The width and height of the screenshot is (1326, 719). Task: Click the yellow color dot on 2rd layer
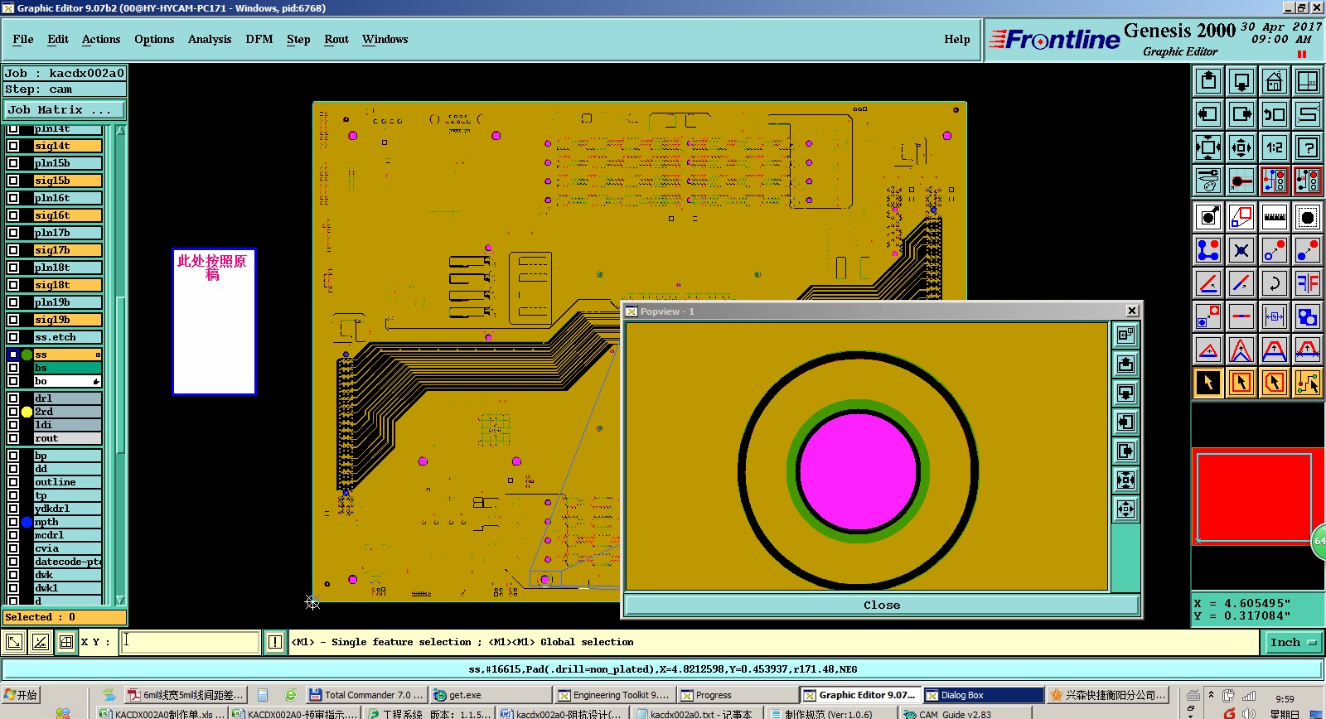pyautogui.click(x=27, y=412)
